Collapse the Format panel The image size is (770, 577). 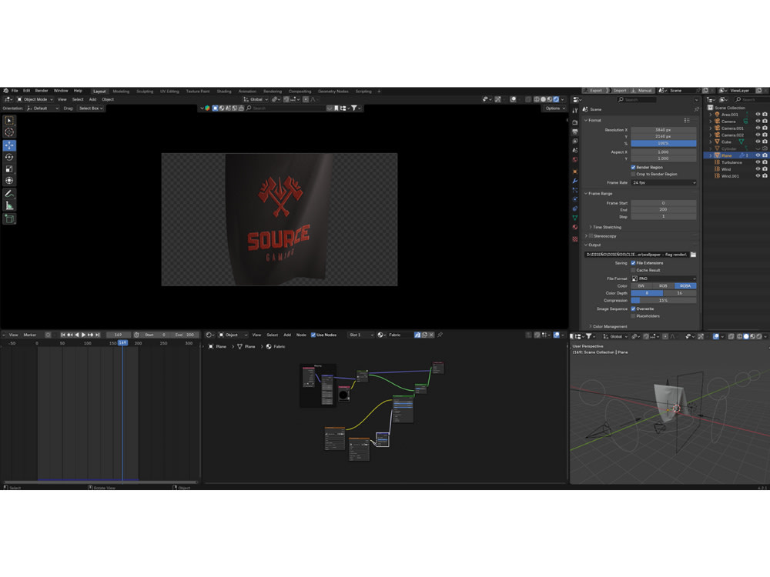(593, 120)
